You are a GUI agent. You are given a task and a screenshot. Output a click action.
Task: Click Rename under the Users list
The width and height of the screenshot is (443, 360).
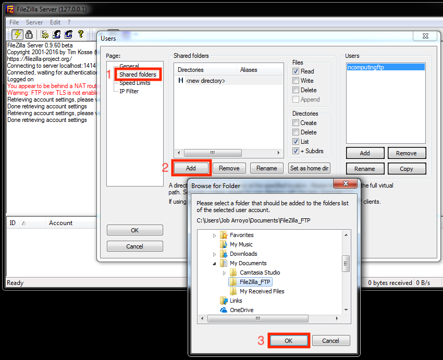[x=365, y=169]
